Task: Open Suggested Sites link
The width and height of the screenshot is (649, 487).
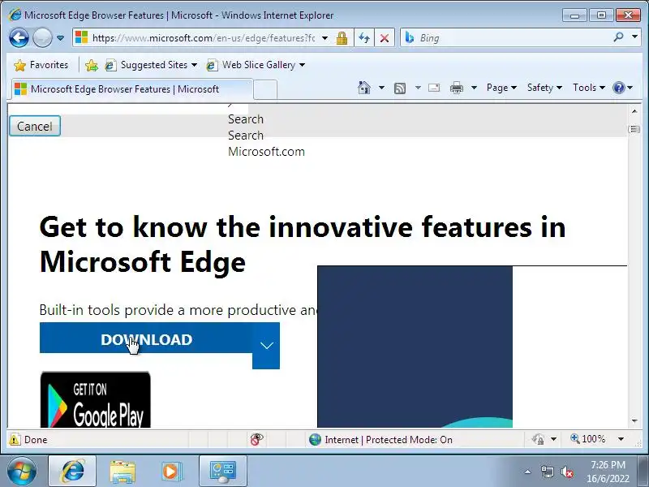Action: 151,65
